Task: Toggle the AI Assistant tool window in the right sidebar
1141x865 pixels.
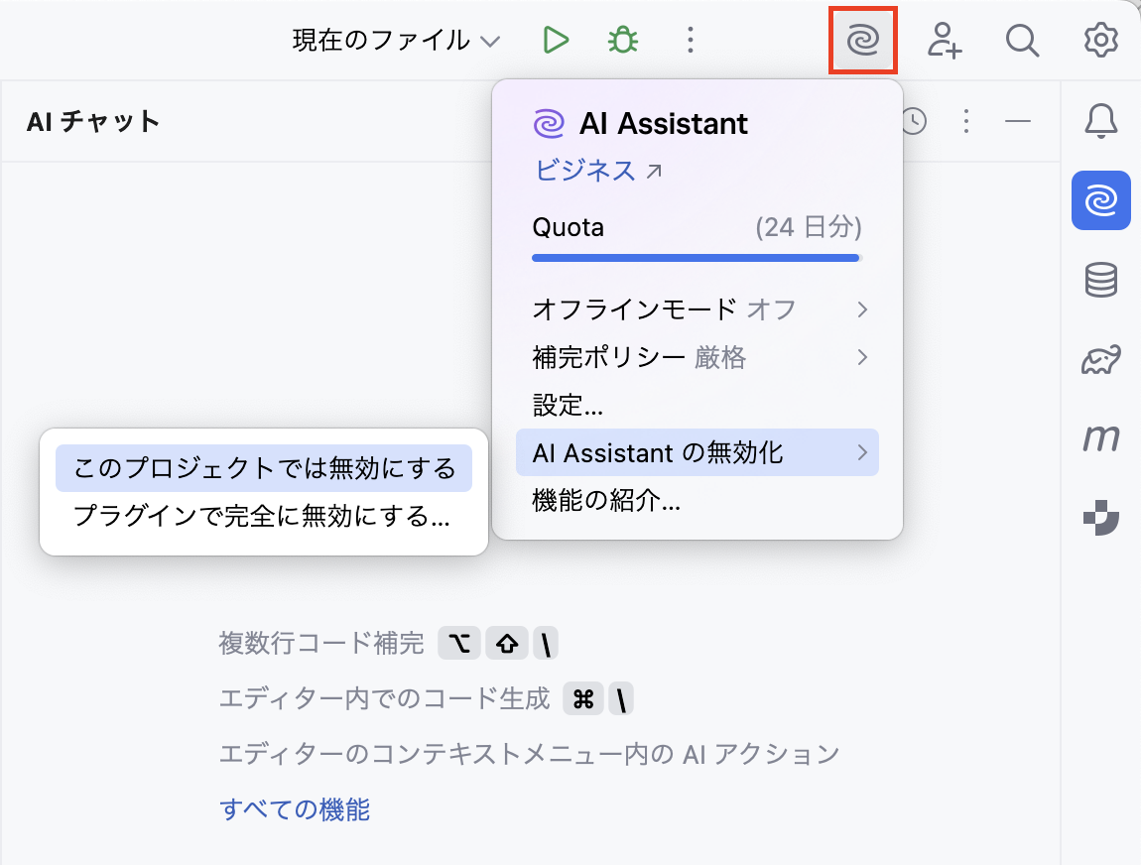Action: point(1101,200)
